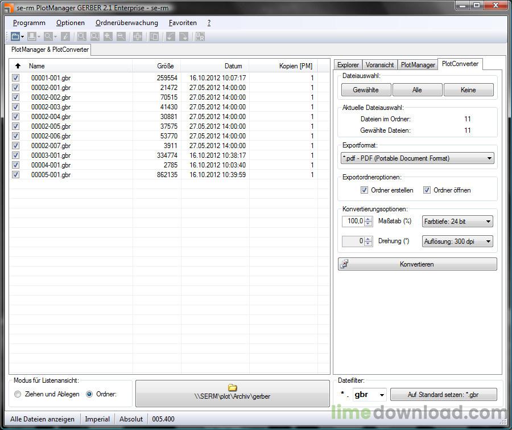The height and width of the screenshot is (430, 512).
Task: Select the Ziehen und Ablegen radio button
Action: pos(18,394)
